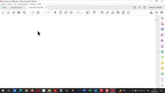Click the collapse pane icon at bottom right
The height and width of the screenshot is (93, 165).
(162, 85)
